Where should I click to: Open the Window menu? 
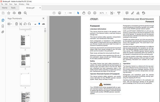(21, 4)
